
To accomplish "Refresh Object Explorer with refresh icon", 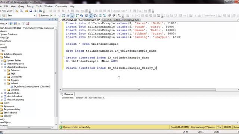I will [x=28, y=23].
